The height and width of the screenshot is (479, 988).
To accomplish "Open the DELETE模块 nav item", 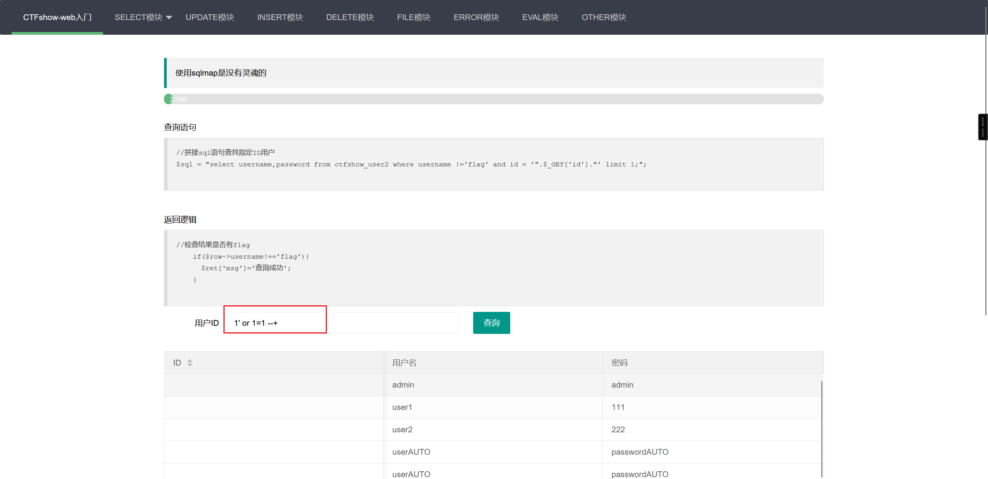I will click(350, 17).
